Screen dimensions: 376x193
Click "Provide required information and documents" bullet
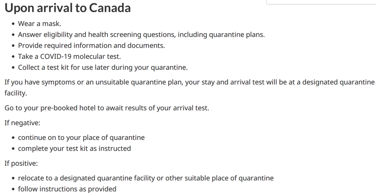point(91,46)
